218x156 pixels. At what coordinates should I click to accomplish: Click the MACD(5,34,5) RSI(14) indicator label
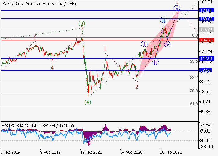(x=38, y=126)
